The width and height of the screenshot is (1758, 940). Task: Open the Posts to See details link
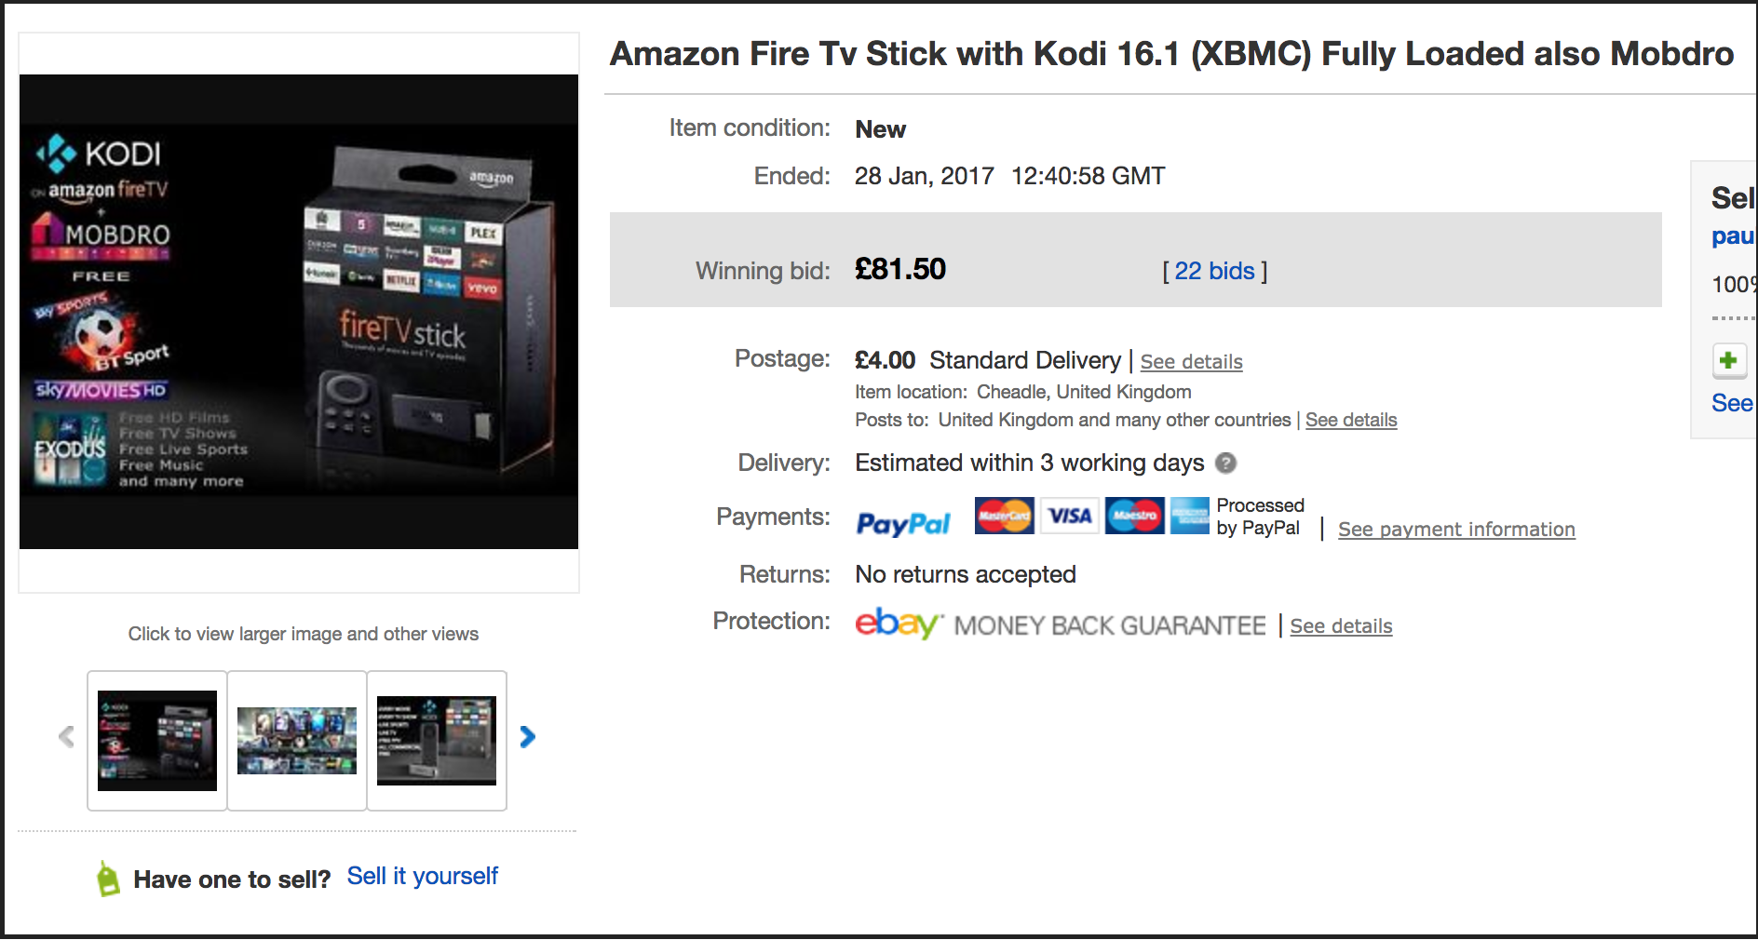(1350, 420)
